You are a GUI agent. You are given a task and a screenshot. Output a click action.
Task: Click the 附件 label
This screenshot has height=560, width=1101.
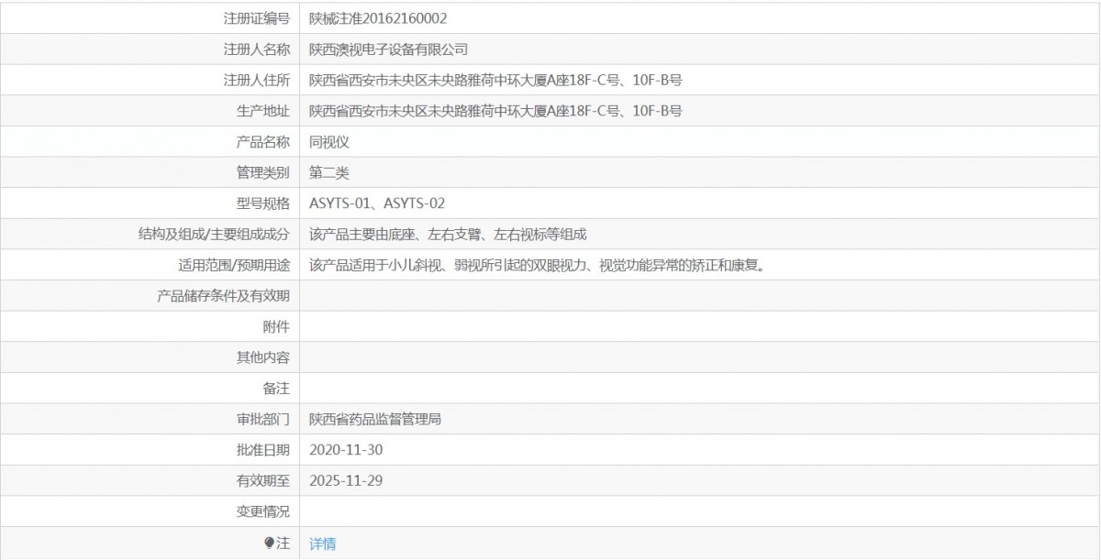point(276,327)
